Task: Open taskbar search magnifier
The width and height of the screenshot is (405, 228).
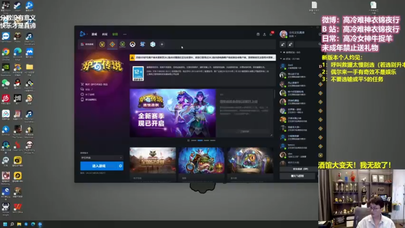Action: click(12, 224)
